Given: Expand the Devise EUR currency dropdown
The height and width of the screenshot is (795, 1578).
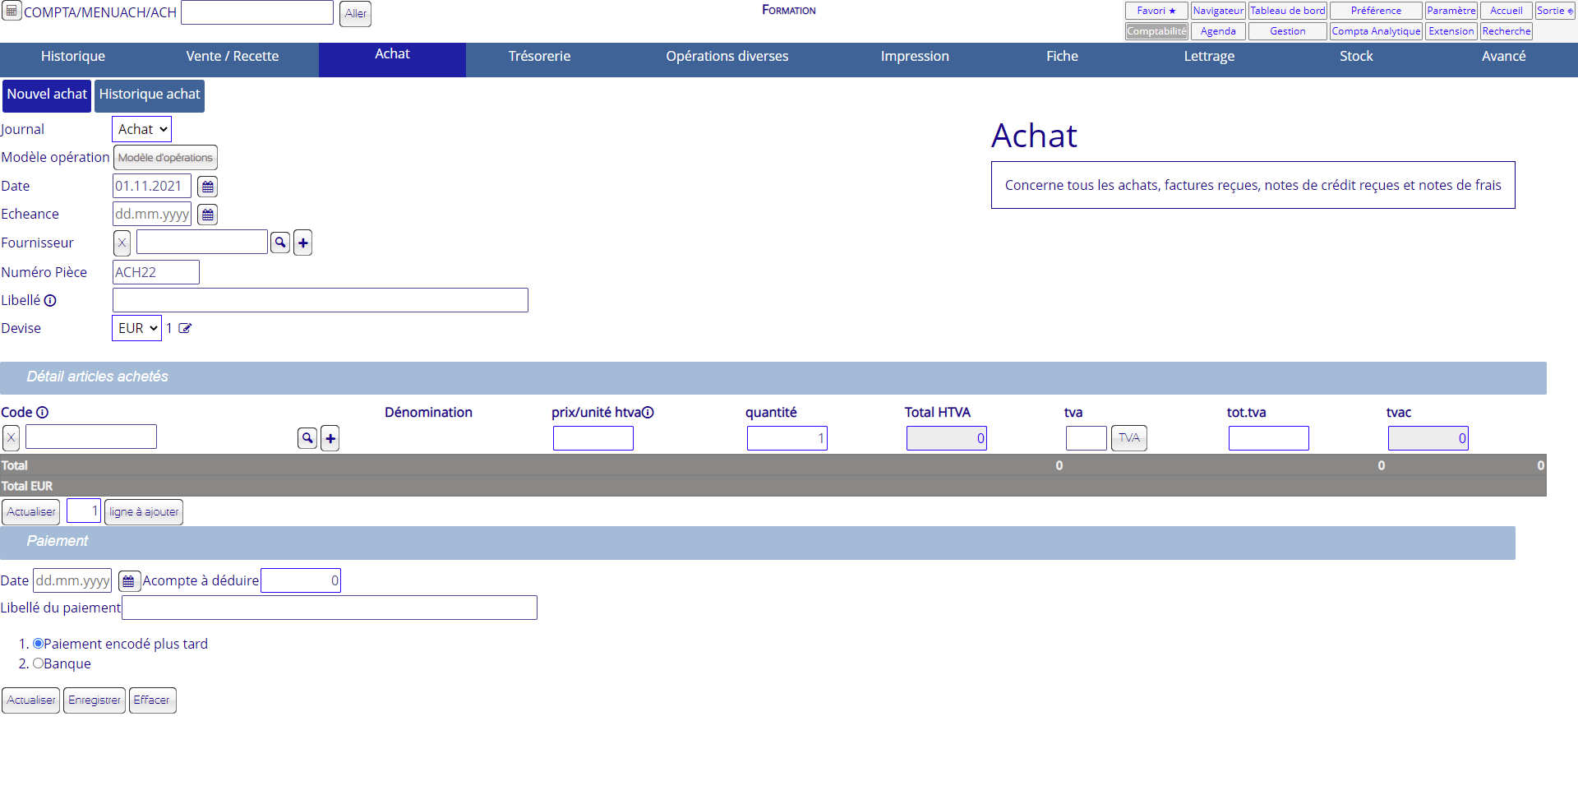Looking at the screenshot, I should point(136,328).
